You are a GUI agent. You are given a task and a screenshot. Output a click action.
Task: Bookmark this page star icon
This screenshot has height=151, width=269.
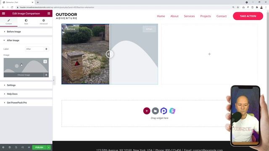[238, 8]
